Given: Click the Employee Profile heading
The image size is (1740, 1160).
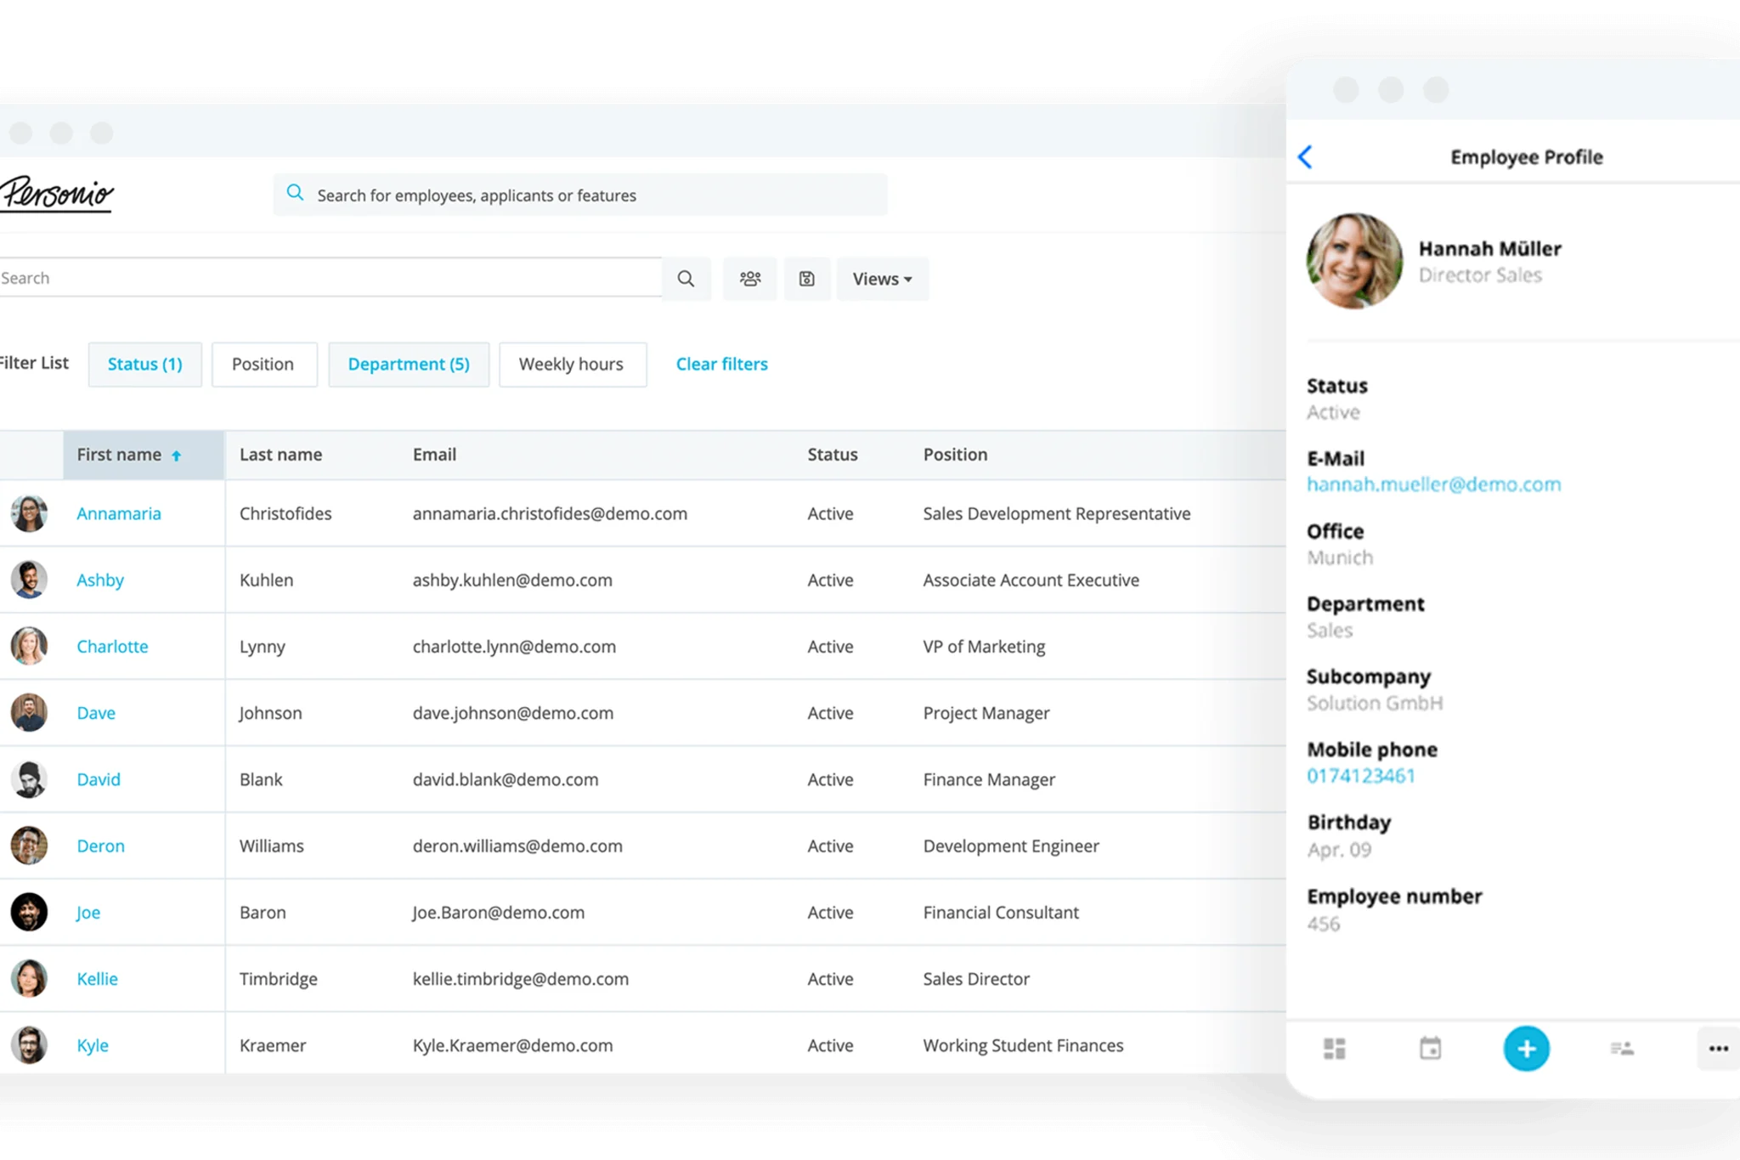Looking at the screenshot, I should [x=1527, y=157].
